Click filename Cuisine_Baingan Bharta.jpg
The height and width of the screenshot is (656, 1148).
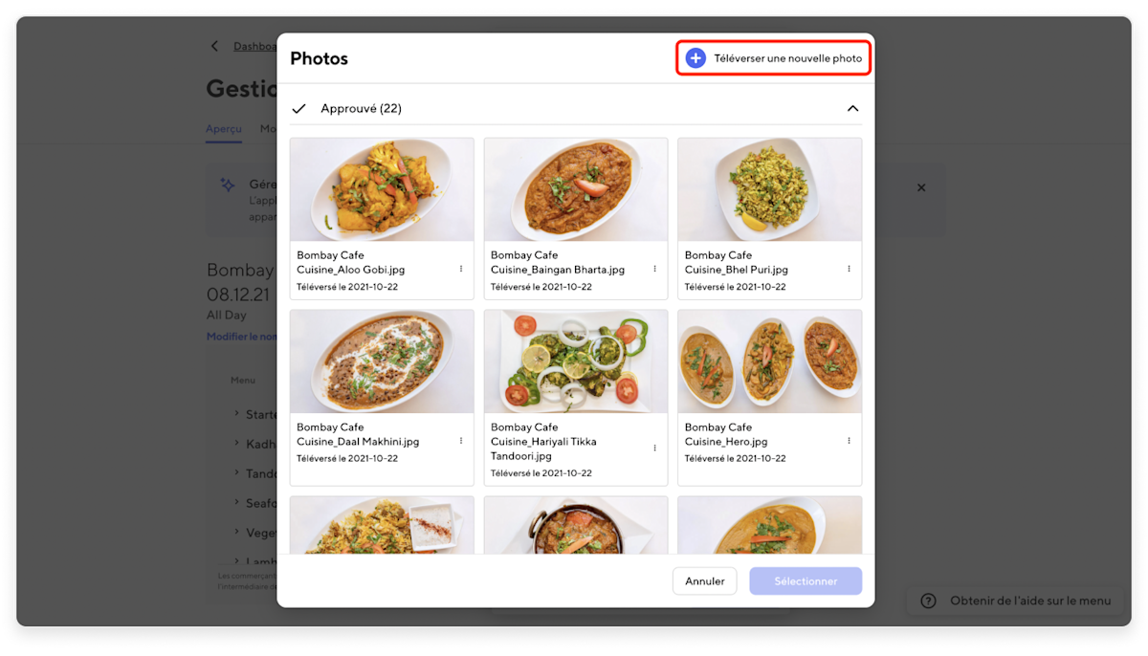tap(558, 270)
